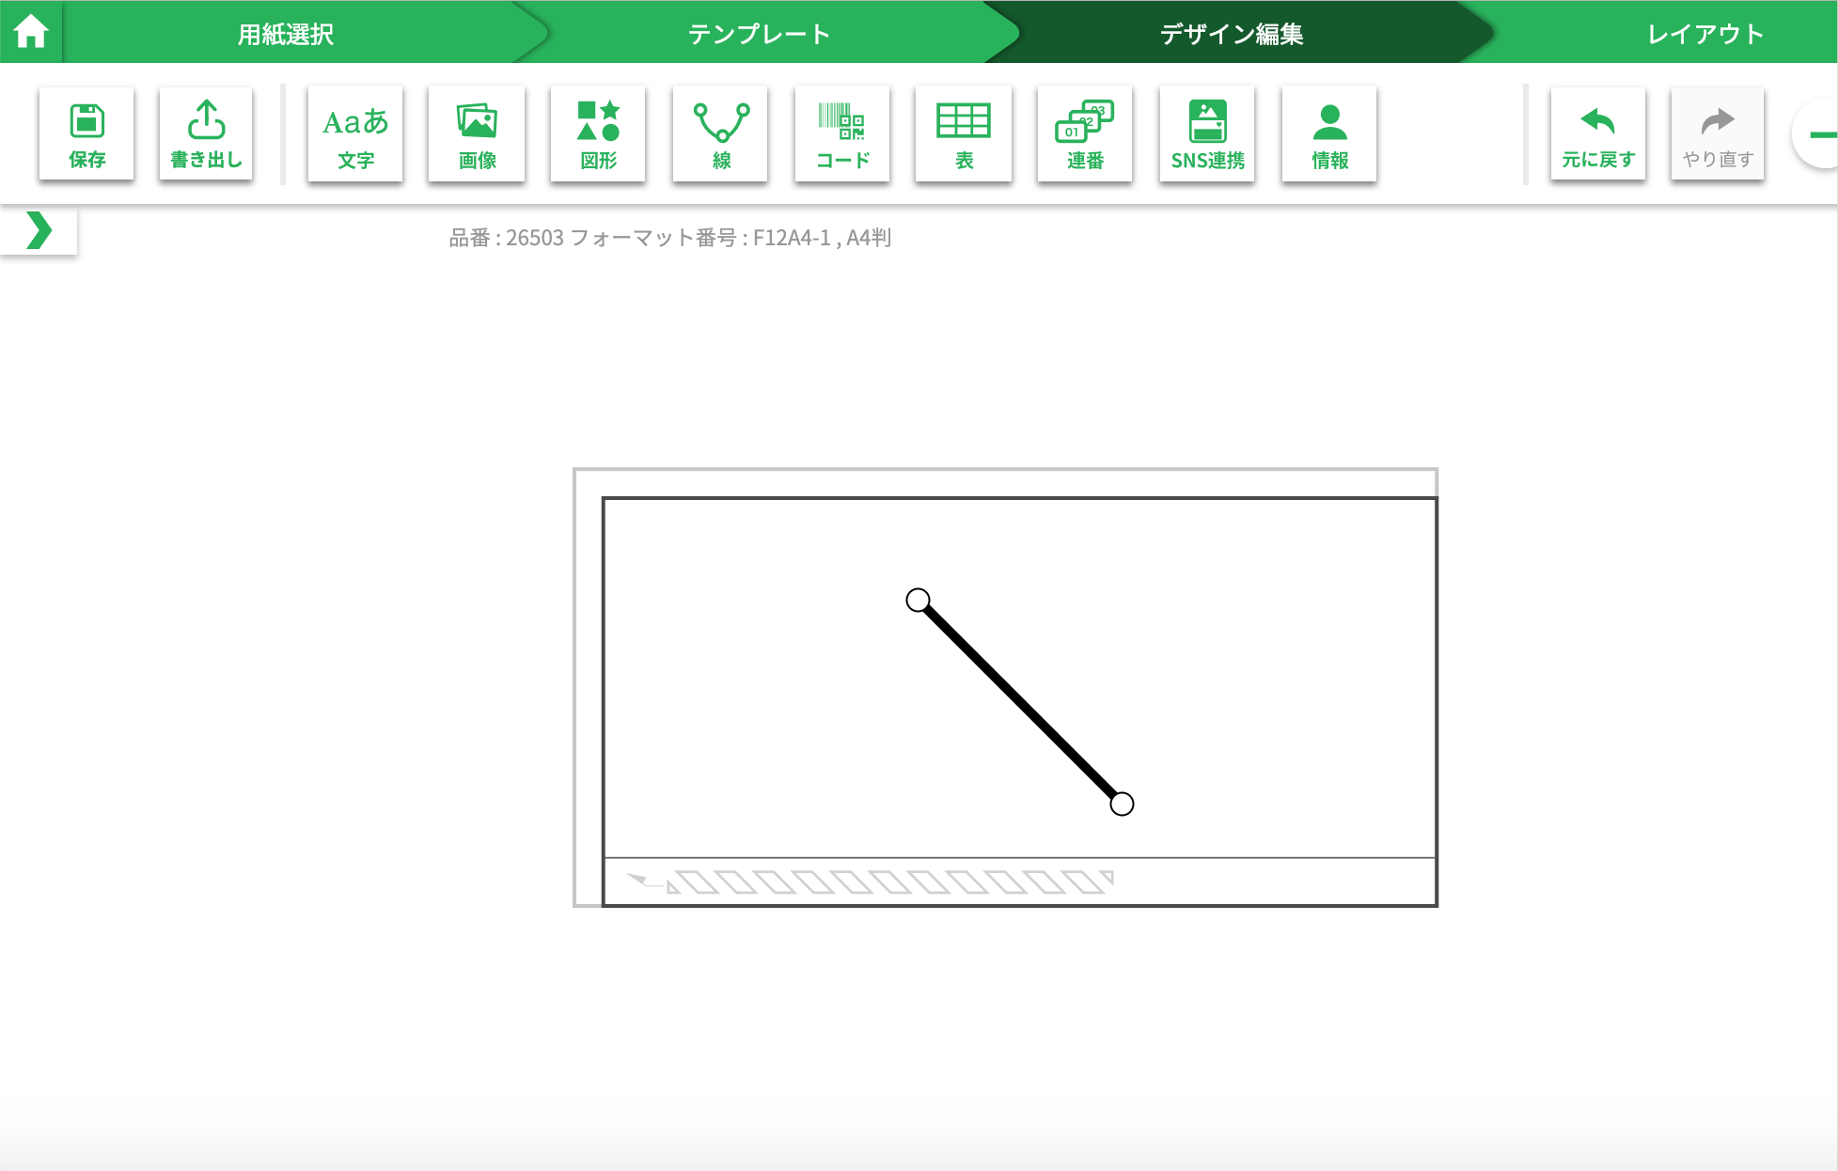Select lower-right line endpoint handle
The height and width of the screenshot is (1171, 1838).
point(1122,804)
